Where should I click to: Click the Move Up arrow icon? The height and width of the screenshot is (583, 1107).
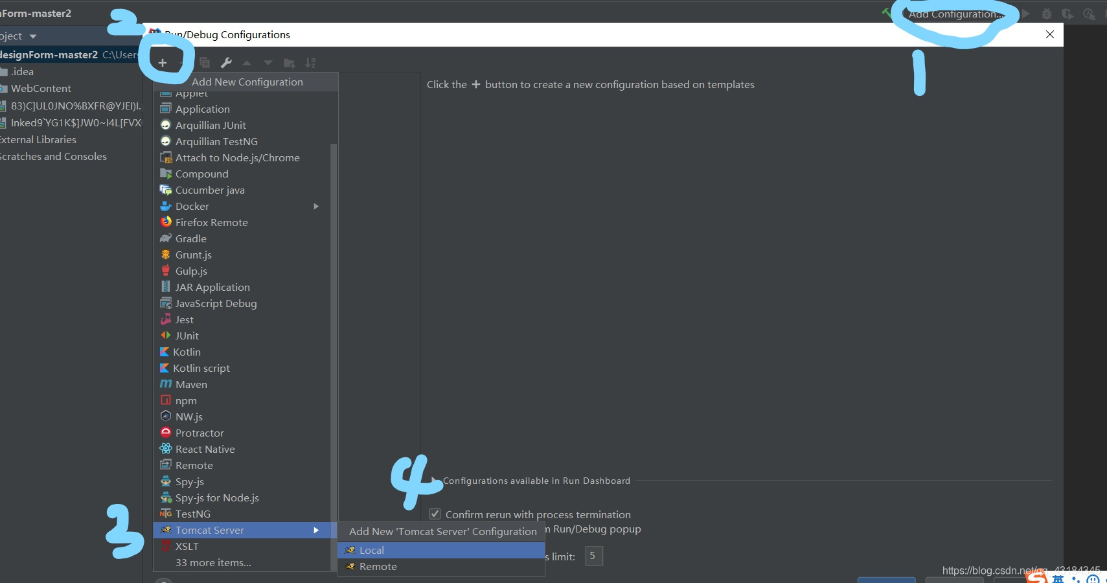[x=247, y=63]
